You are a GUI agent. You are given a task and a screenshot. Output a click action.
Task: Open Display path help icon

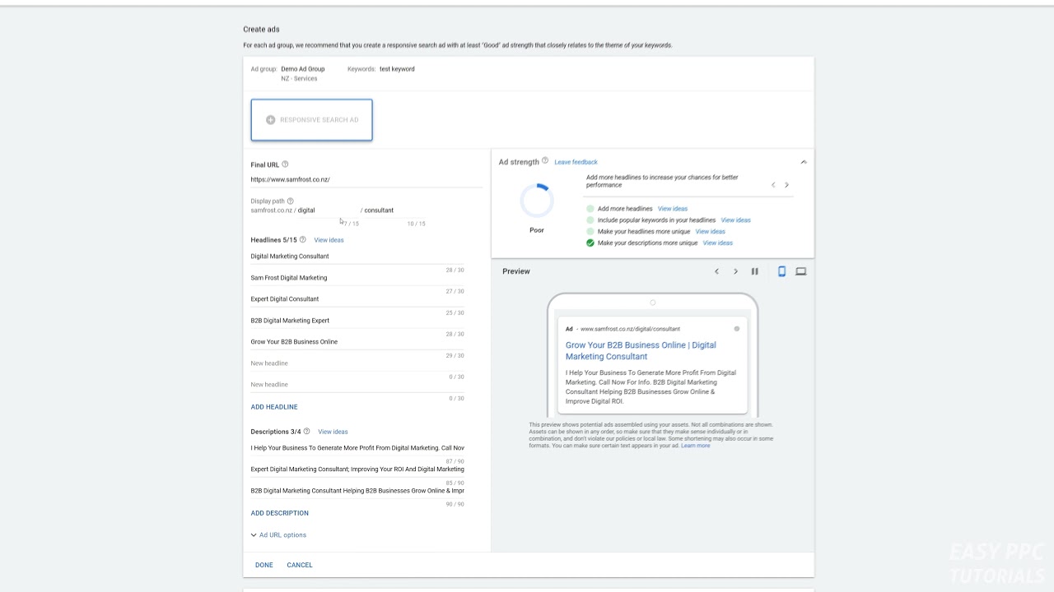click(290, 201)
